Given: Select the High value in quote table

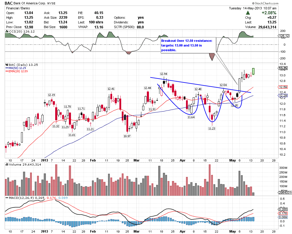Looking at the screenshot, I should [29, 18].
